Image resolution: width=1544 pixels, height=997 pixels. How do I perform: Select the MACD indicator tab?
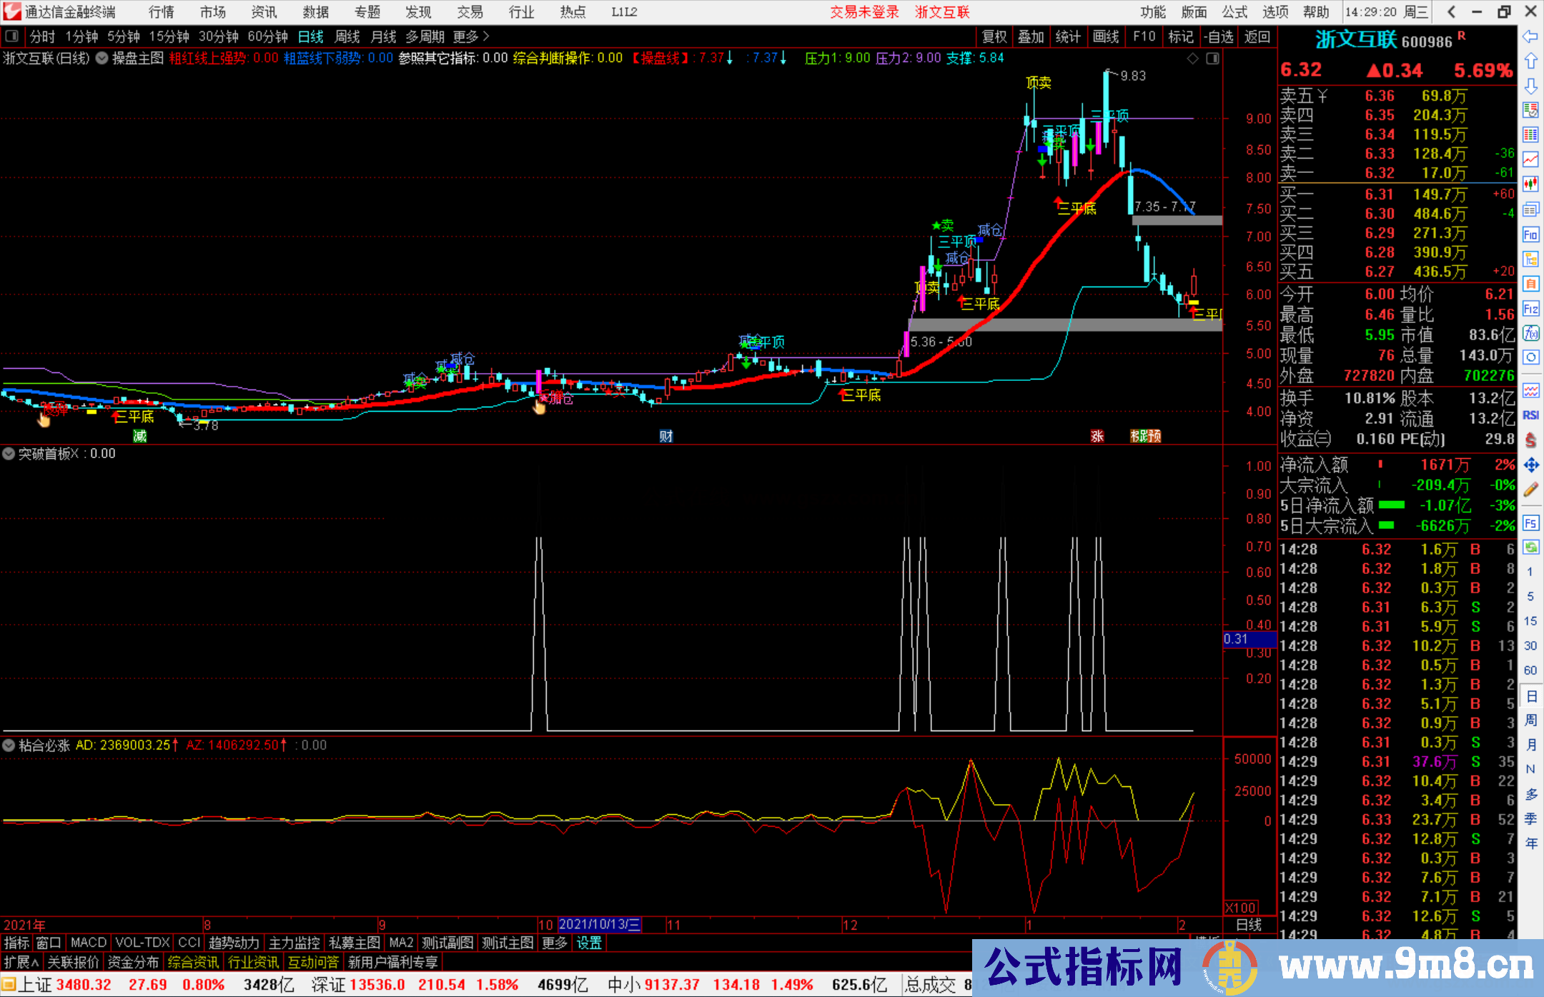coord(89,943)
